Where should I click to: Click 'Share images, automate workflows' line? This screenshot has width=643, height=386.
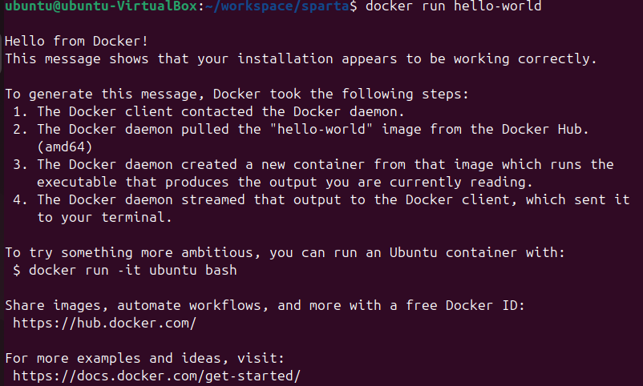click(x=265, y=305)
